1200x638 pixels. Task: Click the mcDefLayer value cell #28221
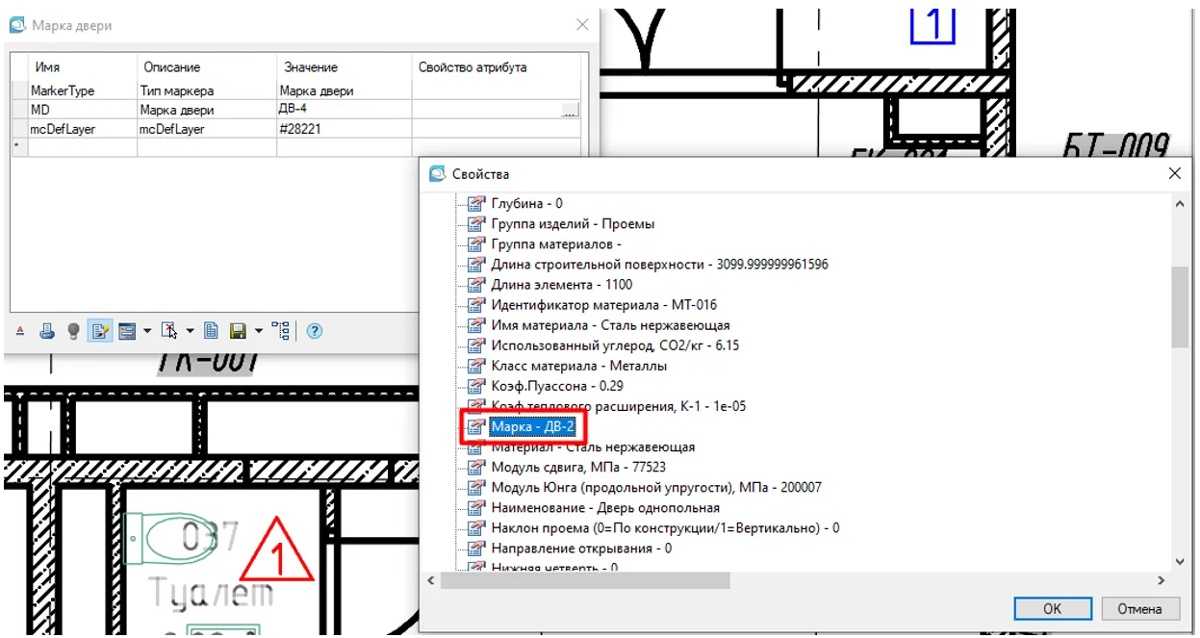(x=344, y=129)
